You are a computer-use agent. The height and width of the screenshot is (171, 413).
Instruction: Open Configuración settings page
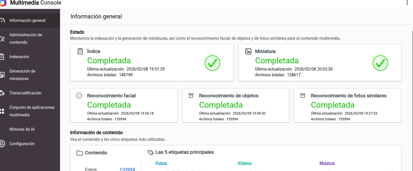[x=22, y=144]
